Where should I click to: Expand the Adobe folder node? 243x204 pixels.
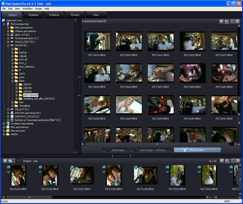[4, 134]
